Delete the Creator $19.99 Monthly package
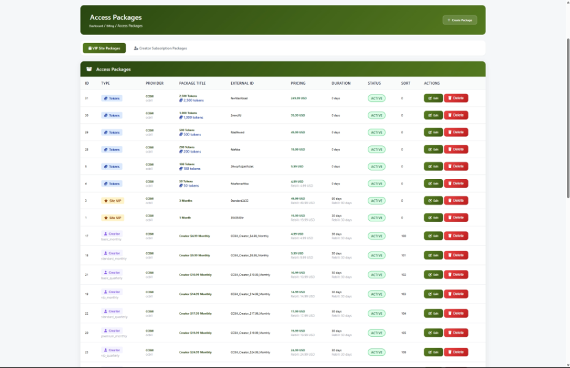This screenshot has width=570, height=368. point(455,333)
